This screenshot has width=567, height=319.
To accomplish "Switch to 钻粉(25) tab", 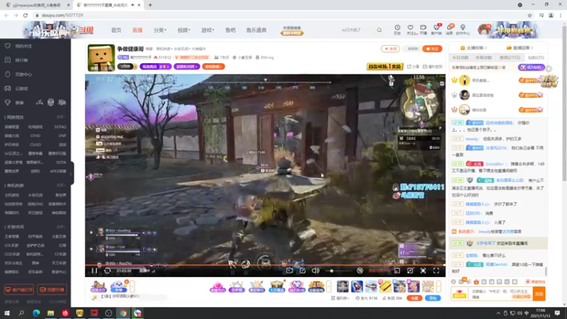I will coord(536,57).
